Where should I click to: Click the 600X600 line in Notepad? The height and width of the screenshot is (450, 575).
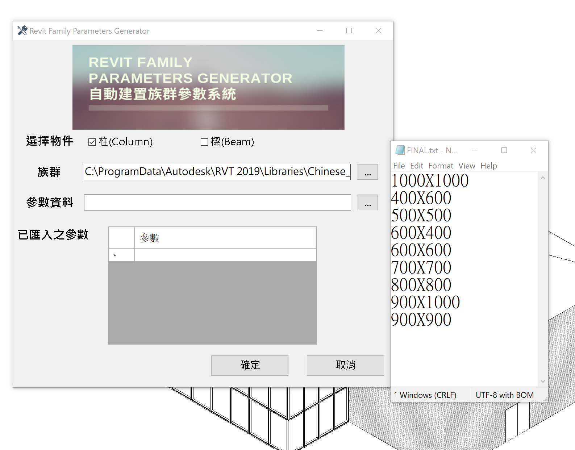pyautogui.click(x=421, y=250)
